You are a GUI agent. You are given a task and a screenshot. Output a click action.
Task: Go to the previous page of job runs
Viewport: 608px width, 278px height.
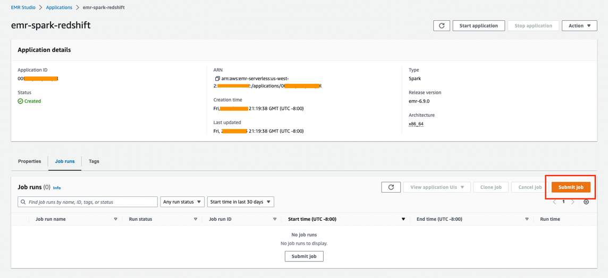point(554,202)
